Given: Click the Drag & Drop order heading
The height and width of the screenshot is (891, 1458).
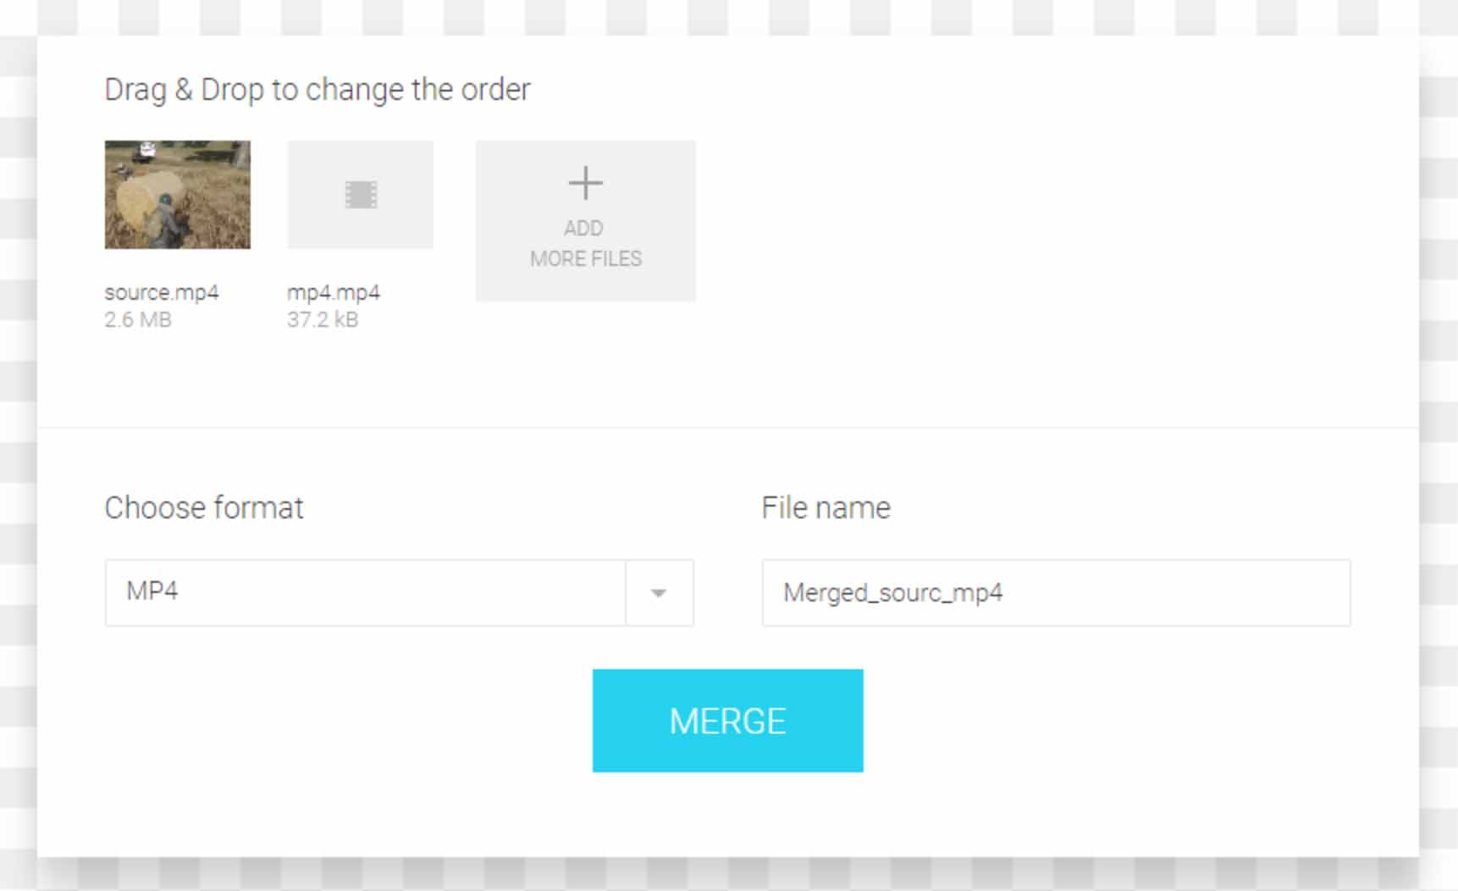Looking at the screenshot, I should pyautogui.click(x=318, y=89).
